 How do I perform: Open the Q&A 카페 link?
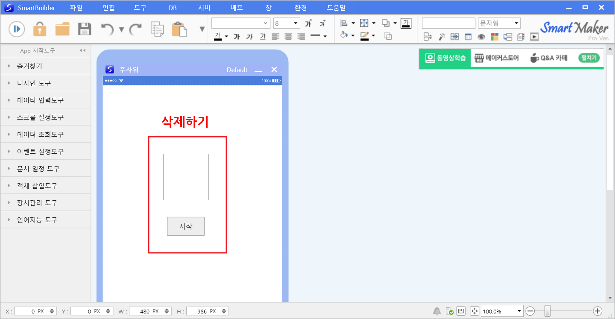click(x=549, y=58)
